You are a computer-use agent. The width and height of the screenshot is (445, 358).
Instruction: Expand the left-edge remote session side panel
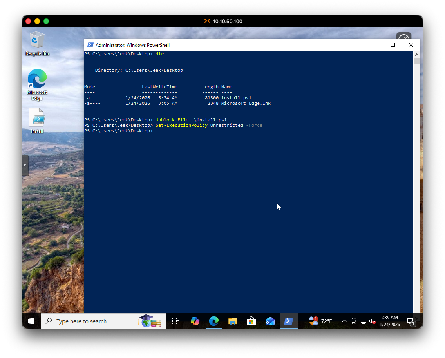tap(25, 165)
